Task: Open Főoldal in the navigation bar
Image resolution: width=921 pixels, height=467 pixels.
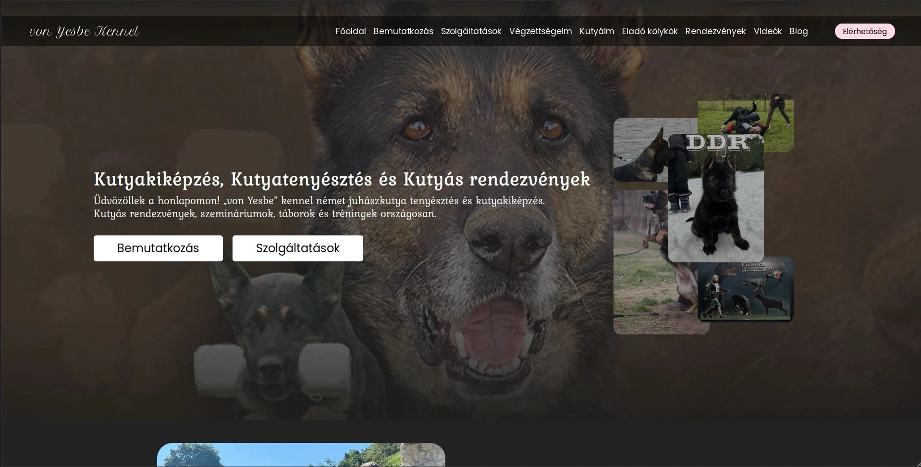Action: click(350, 31)
